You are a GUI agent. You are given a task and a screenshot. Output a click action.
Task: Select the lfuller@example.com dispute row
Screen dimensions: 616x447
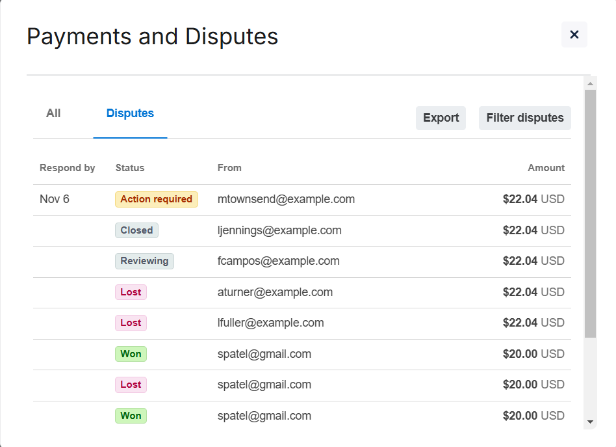[270, 323]
